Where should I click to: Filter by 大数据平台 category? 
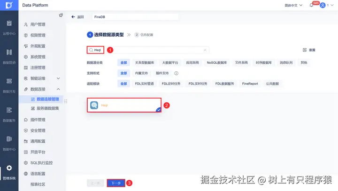(x=170, y=62)
